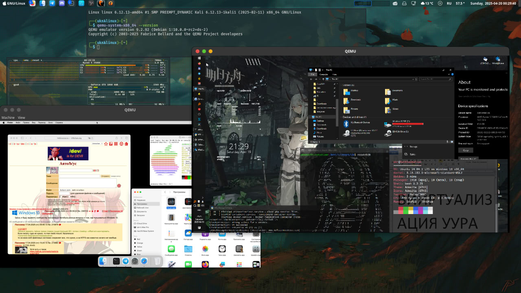Open Telegram in the macOS Dock
Image resolution: width=521 pixels, height=293 pixels.
click(x=125, y=261)
